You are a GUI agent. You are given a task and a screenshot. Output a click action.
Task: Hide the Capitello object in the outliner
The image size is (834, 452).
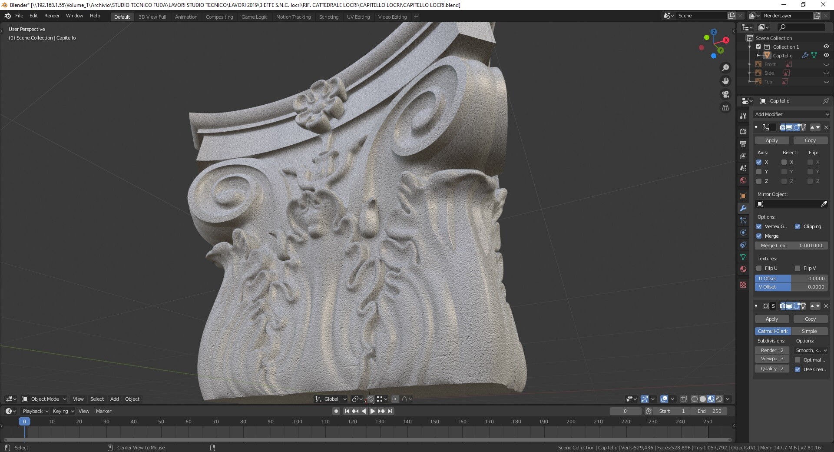click(x=827, y=55)
